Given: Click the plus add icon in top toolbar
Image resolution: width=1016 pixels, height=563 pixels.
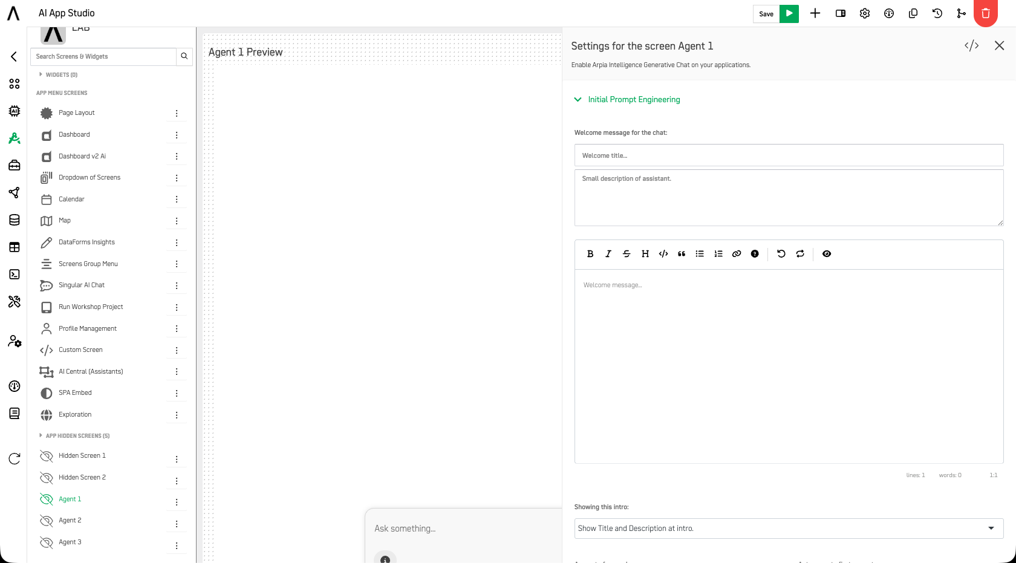Looking at the screenshot, I should [x=815, y=13].
